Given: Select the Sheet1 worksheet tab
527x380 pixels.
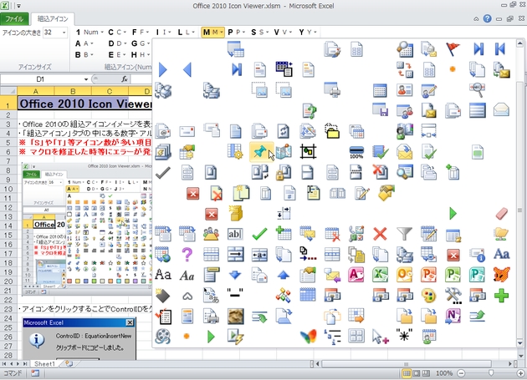Looking at the screenshot, I should coord(44,364).
